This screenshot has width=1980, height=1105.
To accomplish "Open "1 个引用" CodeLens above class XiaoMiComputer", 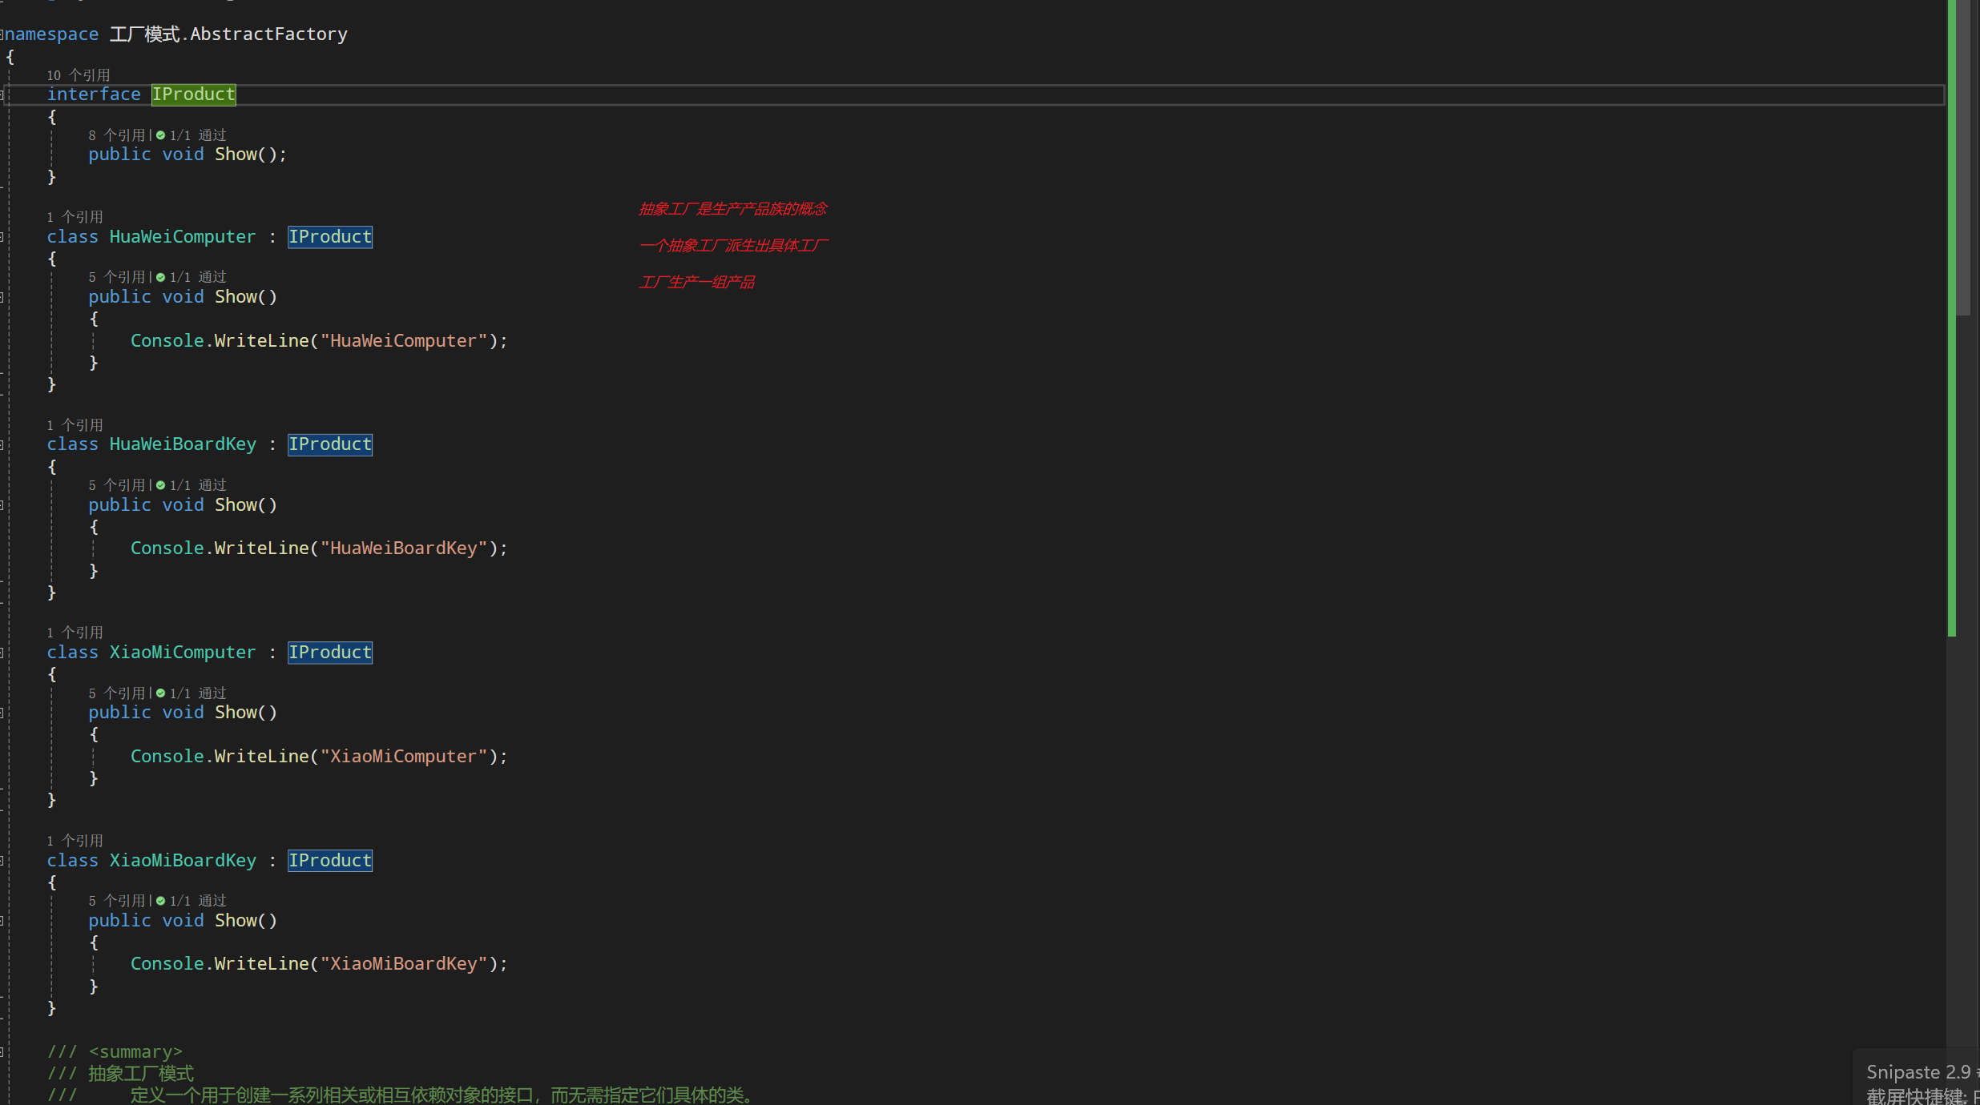I will (x=75, y=633).
